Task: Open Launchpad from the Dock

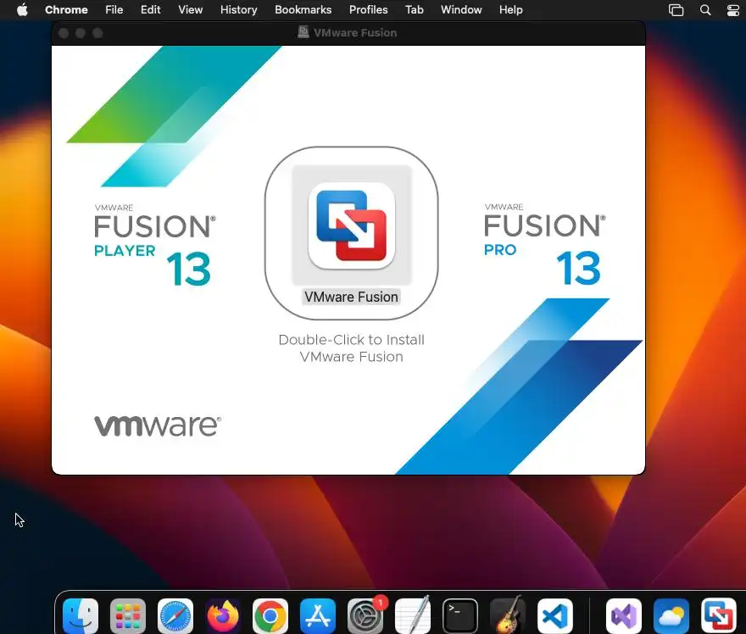Action: [x=128, y=616]
